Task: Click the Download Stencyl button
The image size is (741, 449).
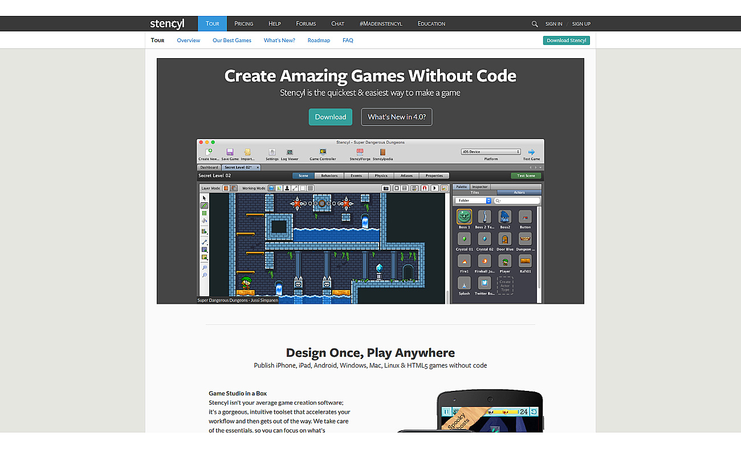Action: coord(567,40)
